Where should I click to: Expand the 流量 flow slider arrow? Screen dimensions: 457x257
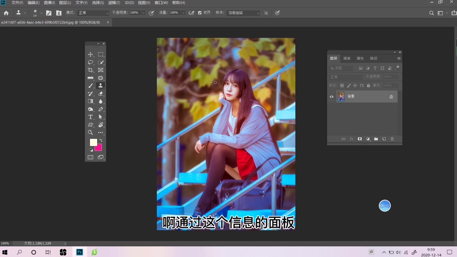tap(183, 13)
